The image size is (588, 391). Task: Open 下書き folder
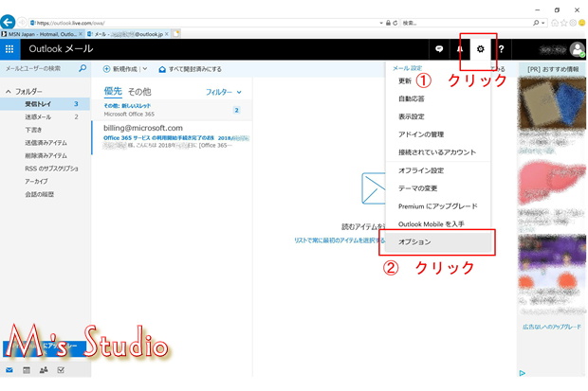(x=45, y=130)
